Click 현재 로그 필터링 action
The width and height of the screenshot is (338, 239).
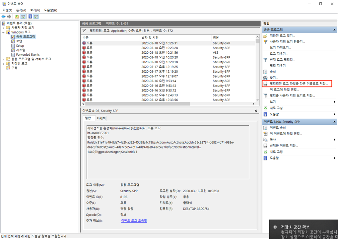pyautogui.click(x=282, y=60)
